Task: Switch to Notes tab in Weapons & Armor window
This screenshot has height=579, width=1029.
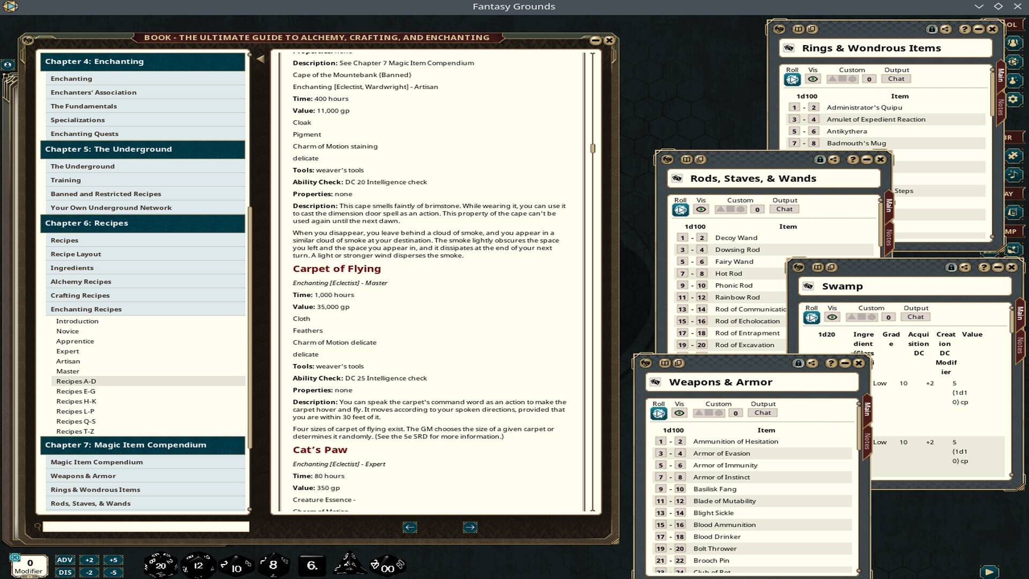Action: coord(867,441)
